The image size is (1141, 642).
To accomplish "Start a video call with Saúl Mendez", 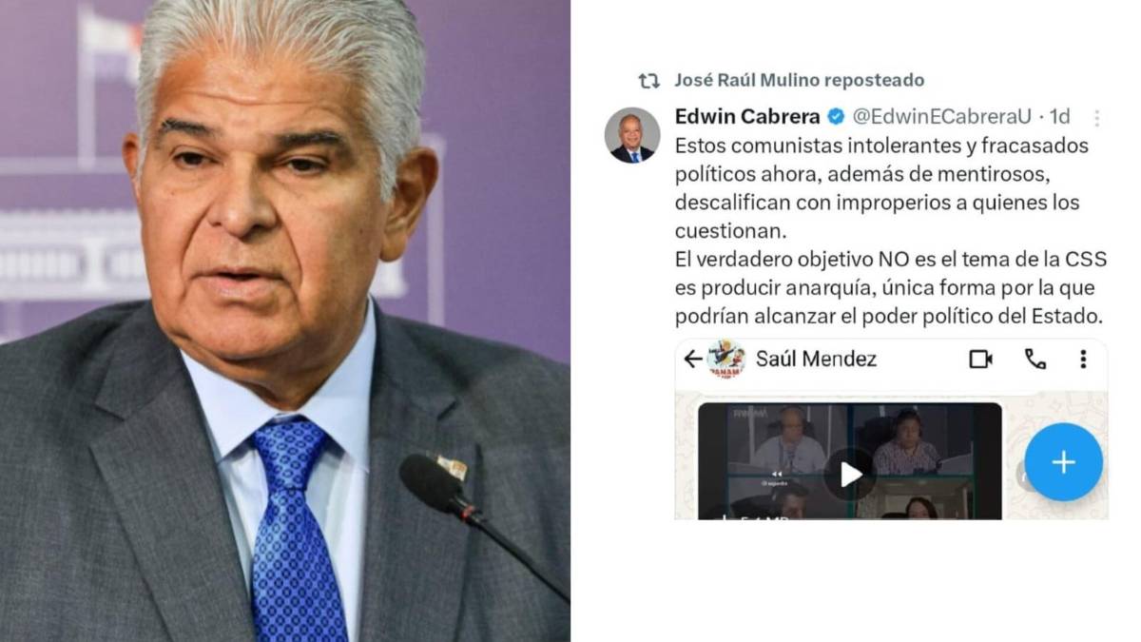I will 980,359.
